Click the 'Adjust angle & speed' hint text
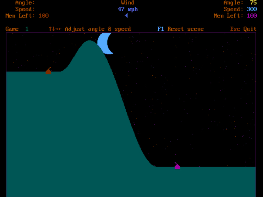 pyautogui.click(x=98, y=29)
